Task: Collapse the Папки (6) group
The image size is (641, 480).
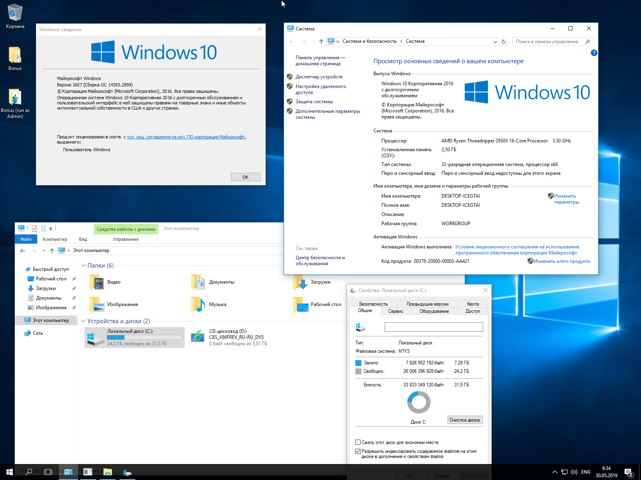Action: 83,266
